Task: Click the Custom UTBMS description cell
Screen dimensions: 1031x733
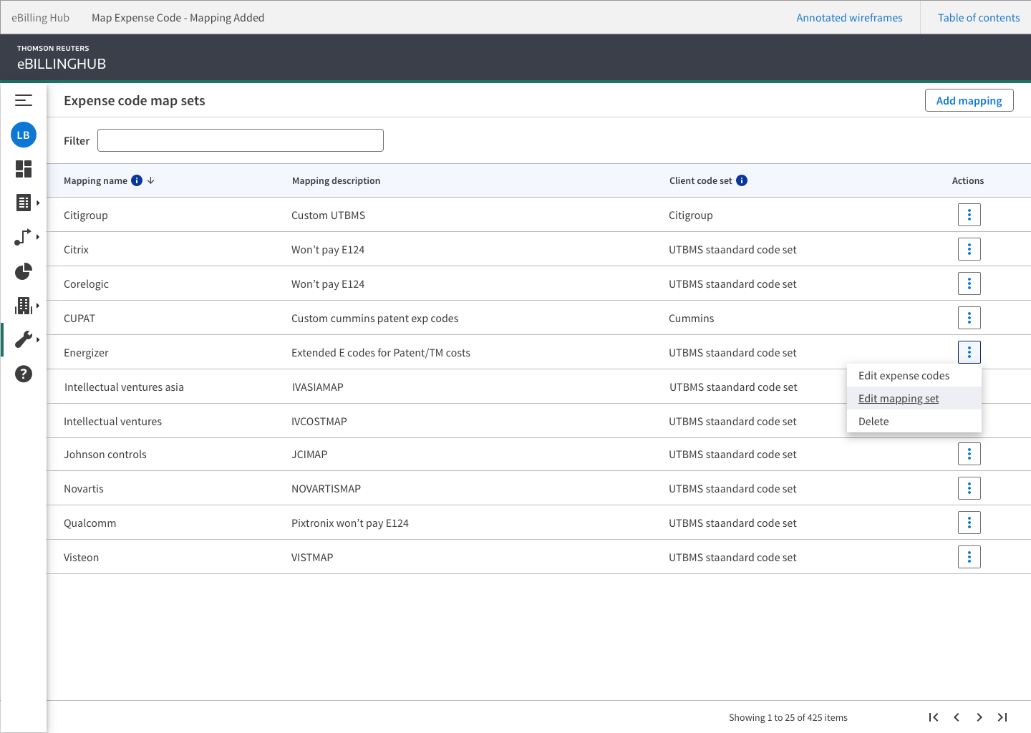Action: click(x=328, y=215)
